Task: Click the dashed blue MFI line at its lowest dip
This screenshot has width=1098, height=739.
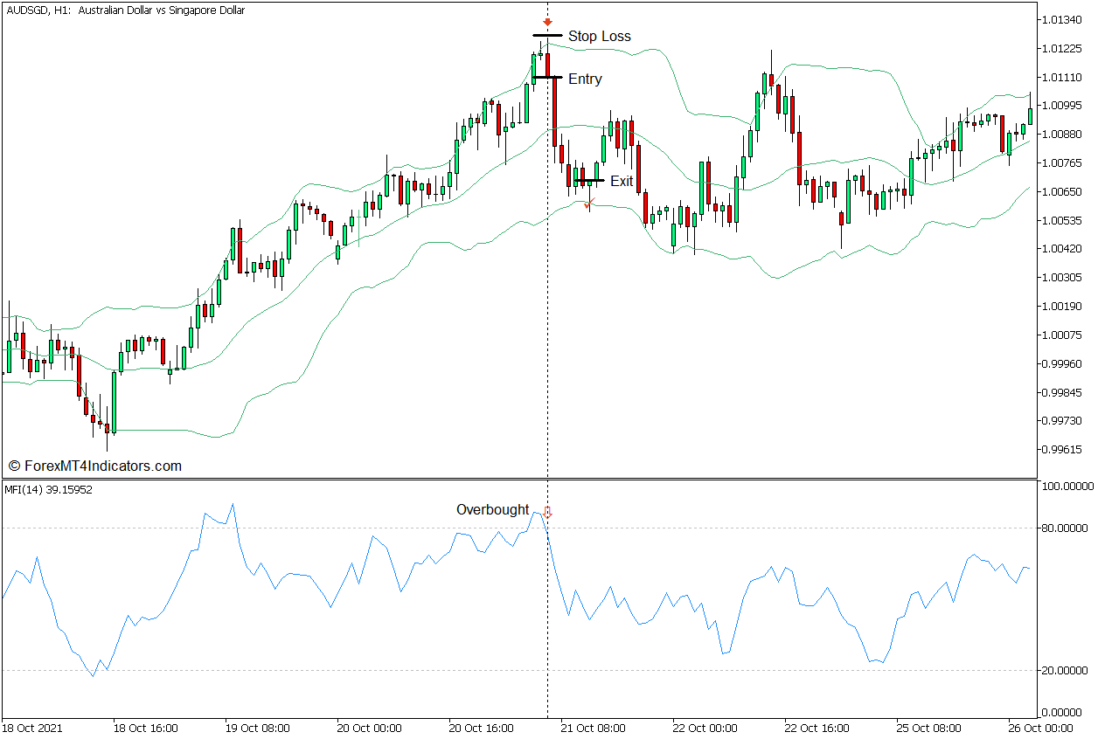Action: tap(91, 676)
